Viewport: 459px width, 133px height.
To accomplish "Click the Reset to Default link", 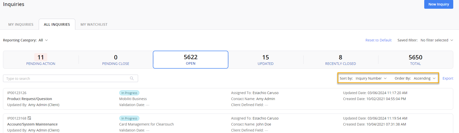I will [378, 40].
